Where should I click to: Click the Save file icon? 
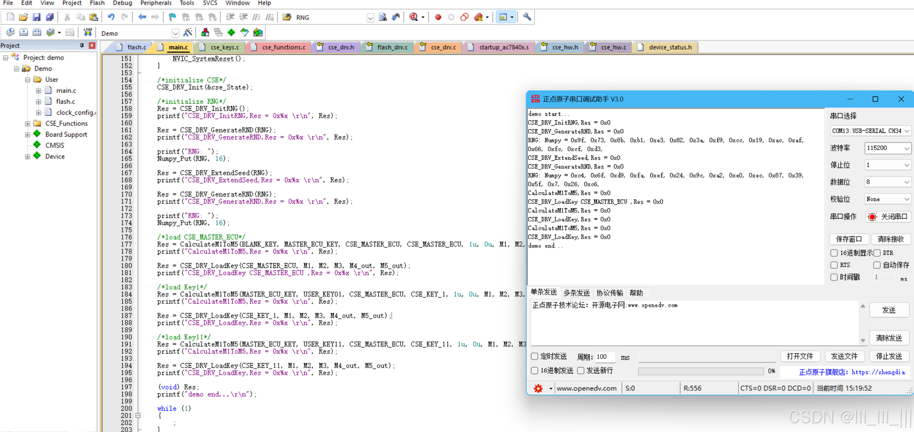pos(36,17)
